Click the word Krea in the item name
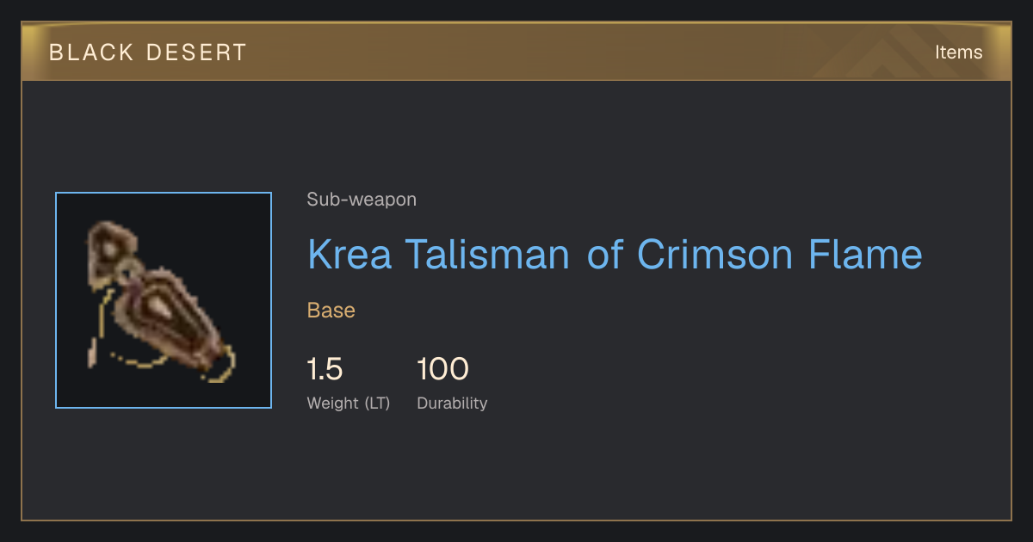Image resolution: width=1033 pixels, height=542 pixels. click(350, 255)
